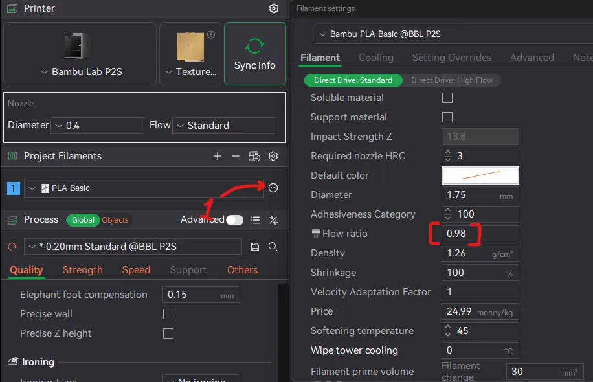Click the reset process changes icon

click(12, 247)
